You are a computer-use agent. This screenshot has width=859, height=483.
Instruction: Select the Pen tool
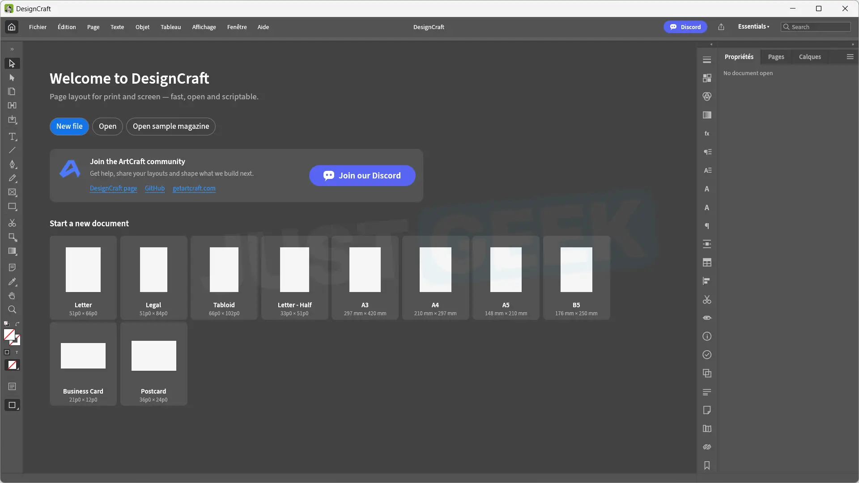[12, 164]
